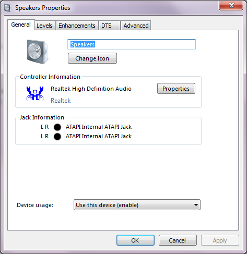Click the Speakers name text field
This screenshot has width=247, height=254.
(x=132, y=44)
